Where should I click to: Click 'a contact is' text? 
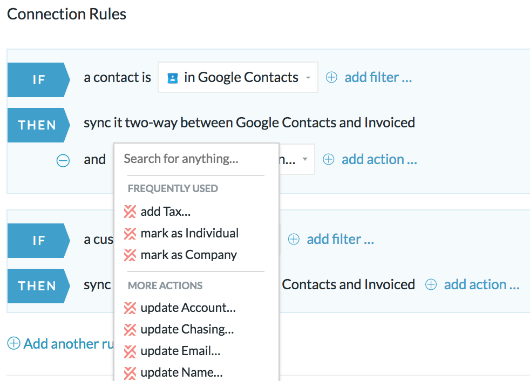click(x=117, y=77)
